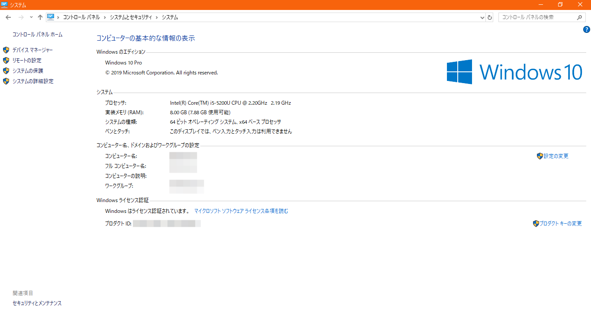Refresh the current page
Image resolution: width=591 pixels, height=315 pixels.
click(490, 17)
